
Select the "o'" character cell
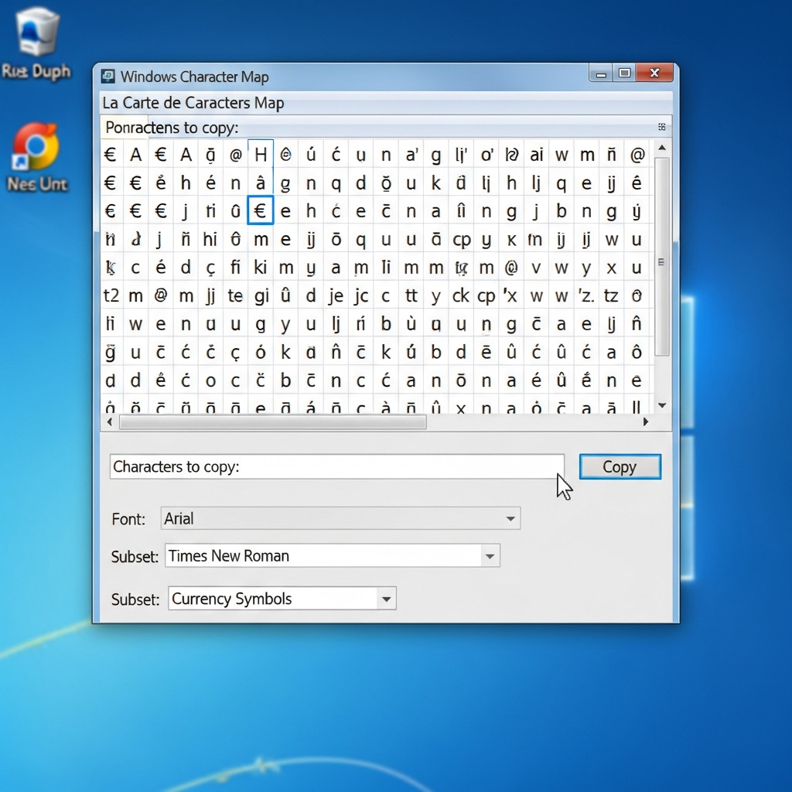(486, 155)
